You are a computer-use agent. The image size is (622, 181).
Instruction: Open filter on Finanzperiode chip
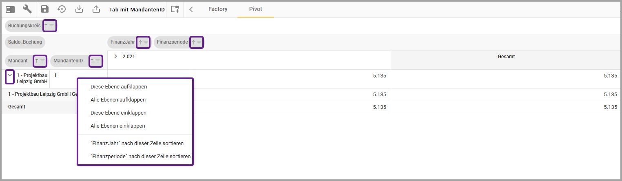199,42
